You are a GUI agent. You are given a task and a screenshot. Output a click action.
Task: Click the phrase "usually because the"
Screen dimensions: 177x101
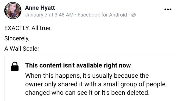[121, 76]
